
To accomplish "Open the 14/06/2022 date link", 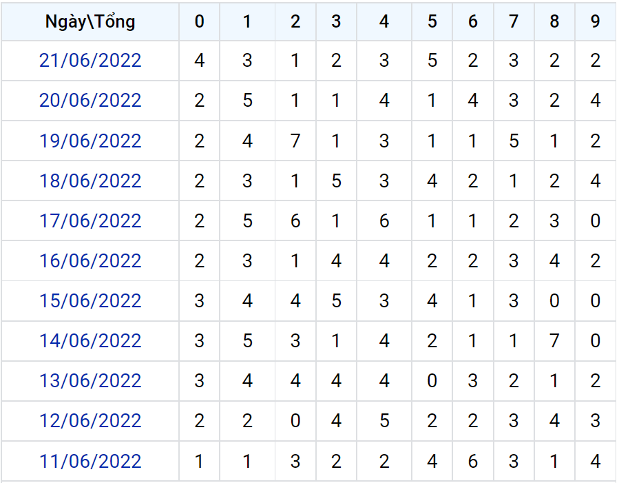I will [90, 341].
